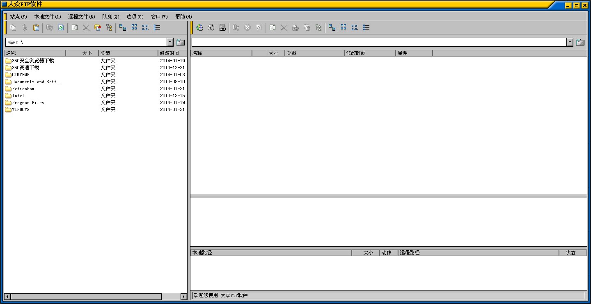Sort local files by 名称 column header
591x304 pixels.
35,53
